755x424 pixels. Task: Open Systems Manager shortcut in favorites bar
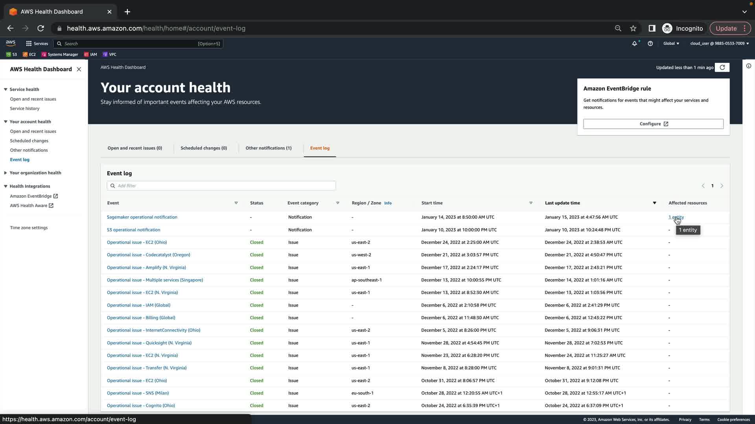click(60, 55)
